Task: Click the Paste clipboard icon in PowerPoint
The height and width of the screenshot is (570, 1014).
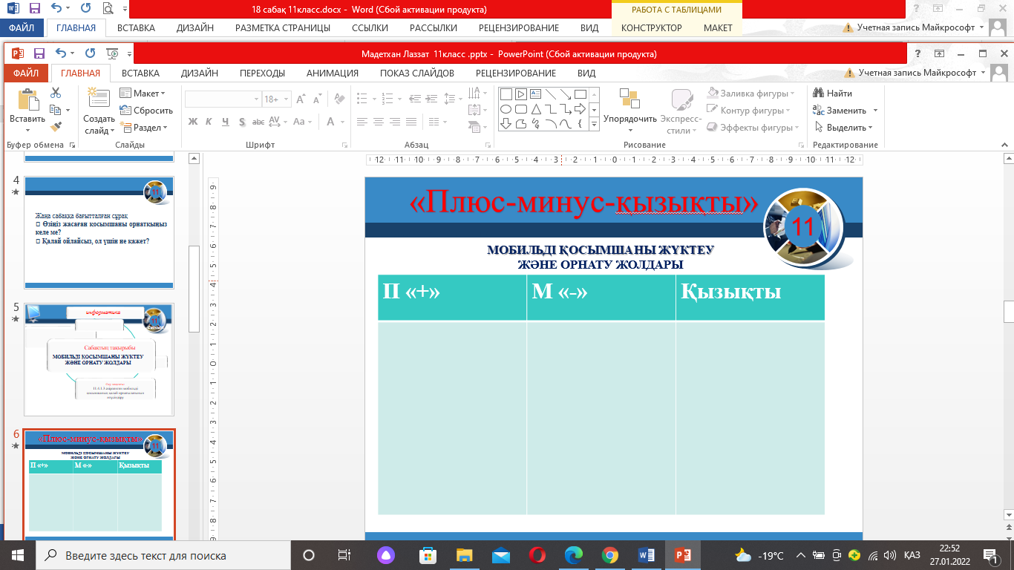Action: [x=27, y=100]
